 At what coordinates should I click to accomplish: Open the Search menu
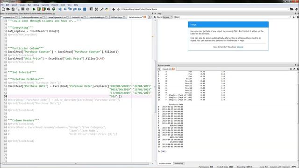click(14, 5)
